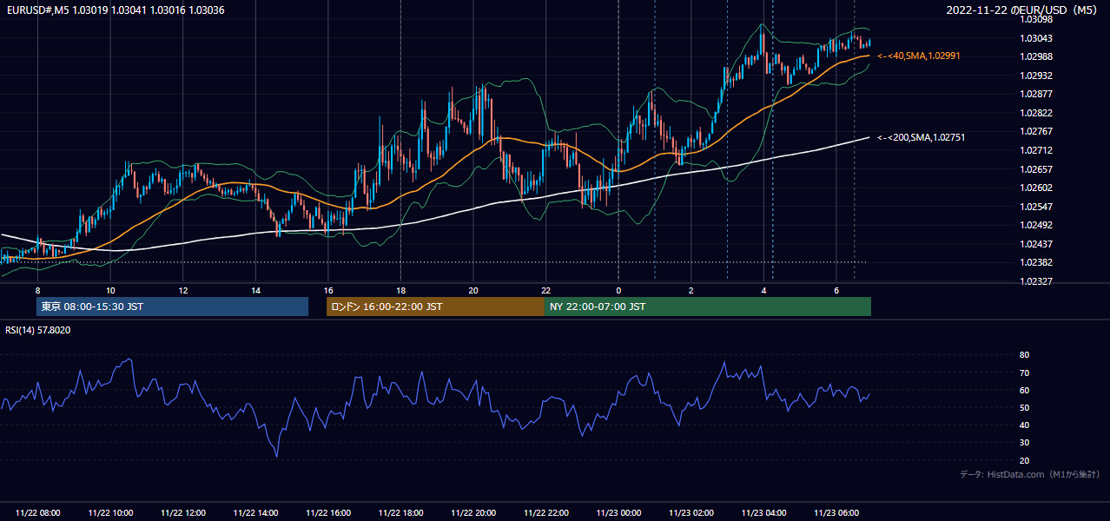This screenshot has width=1110, height=521.
Task: Click hour label 20 under the price chart
Action: click(473, 290)
